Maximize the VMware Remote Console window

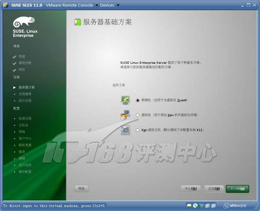click(248, 5)
